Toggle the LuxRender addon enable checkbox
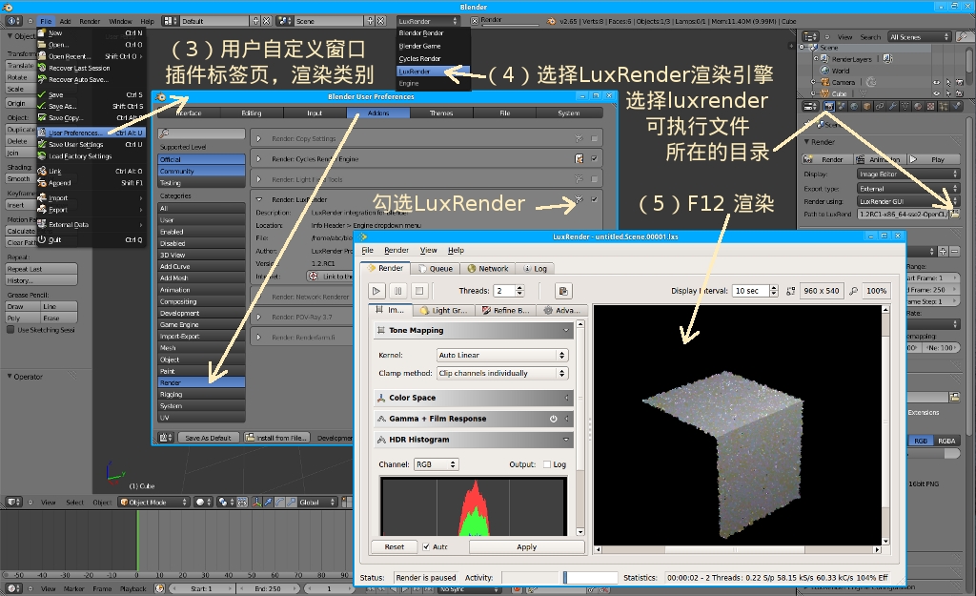Image resolution: width=976 pixels, height=596 pixels. [595, 199]
